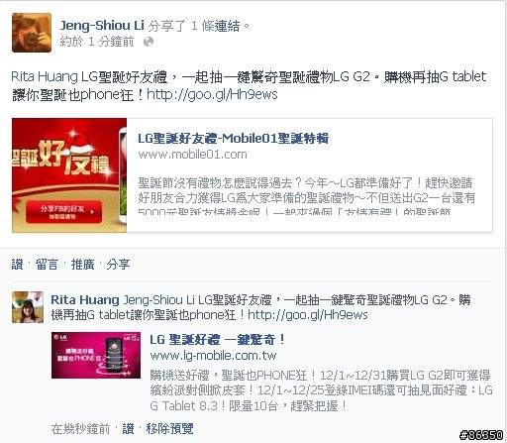Click the www.lg-mobile.com.tw domain text

pos(213,356)
